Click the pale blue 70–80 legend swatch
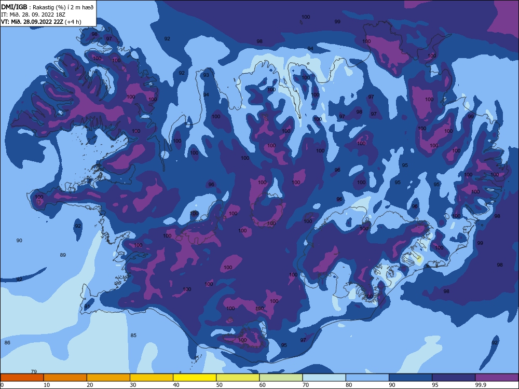 tap(324, 378)
